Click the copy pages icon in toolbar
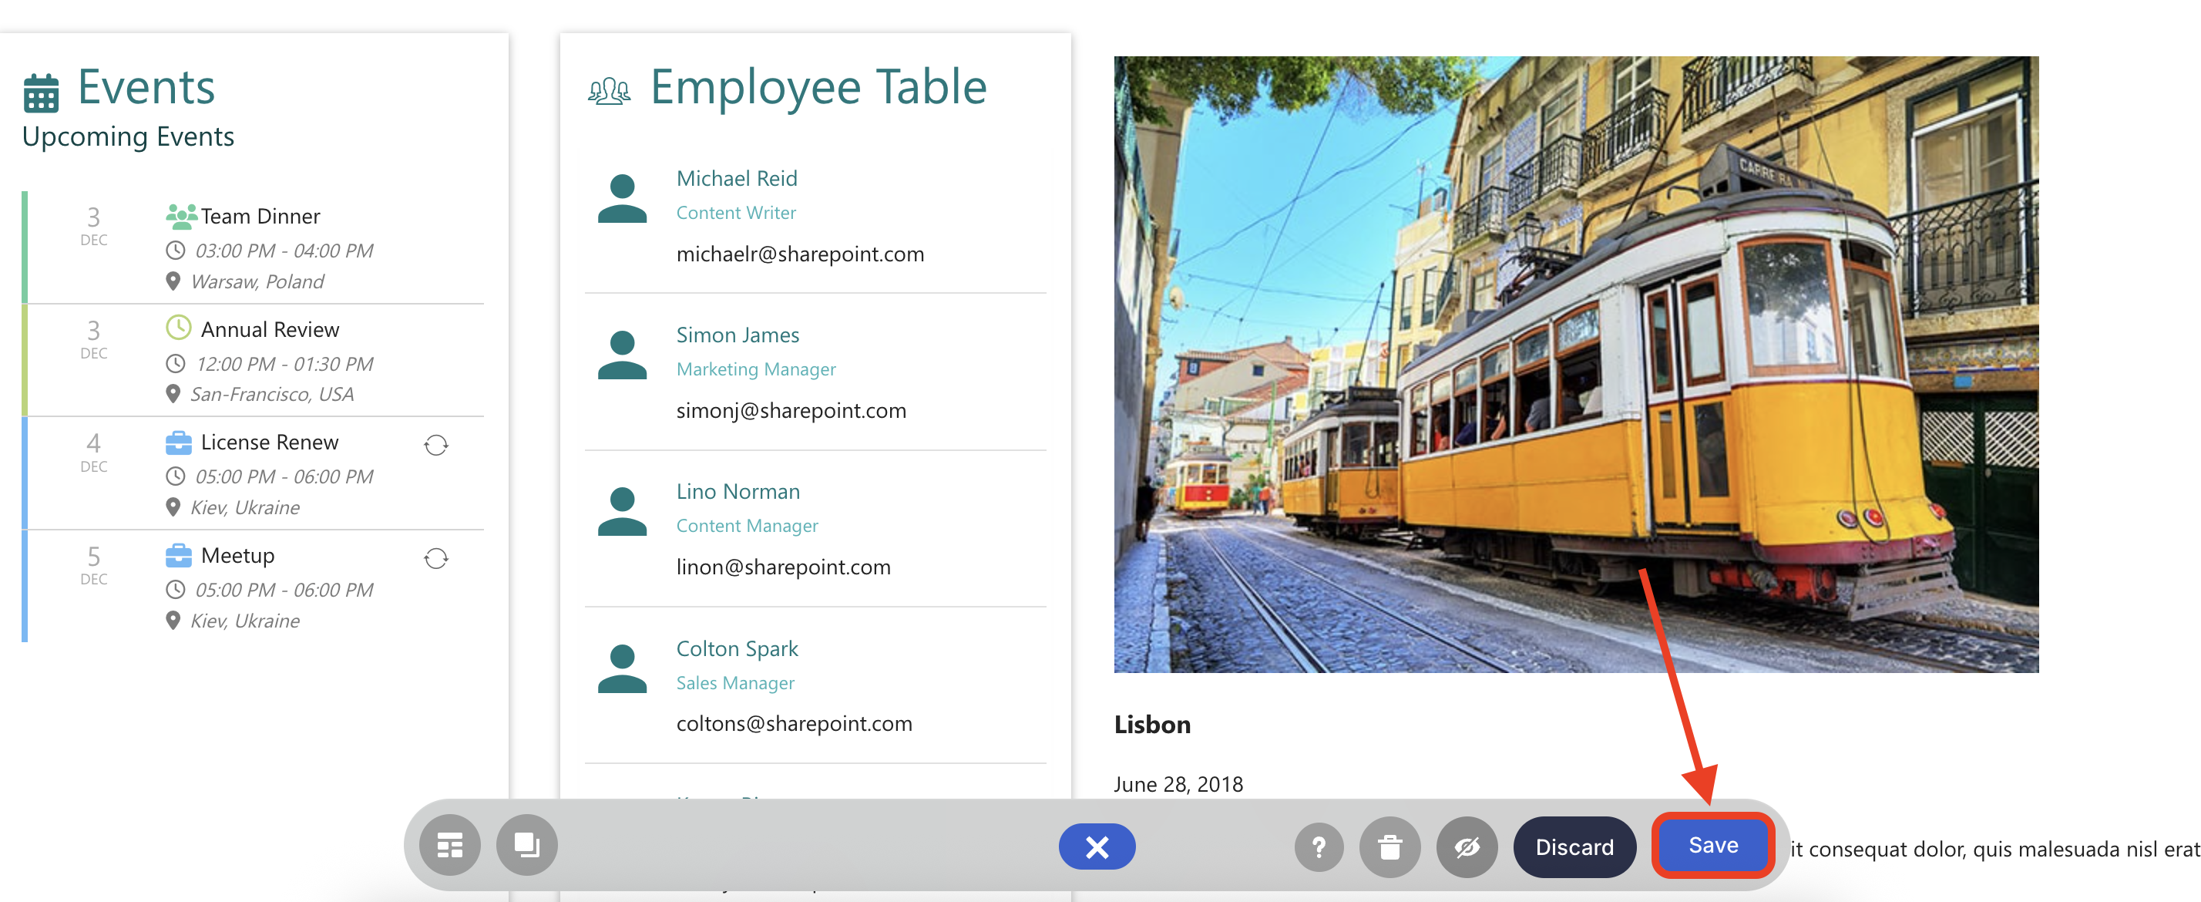The height and width of the screenshot is (902, 2201). [526, 846]
